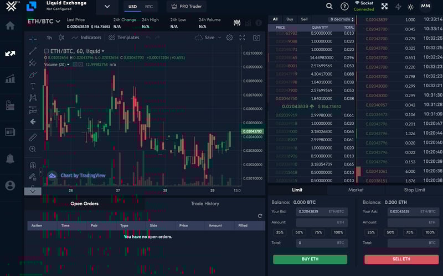The height and width of the screenshot is (276, 443).
Task: Open chart settings gear
Action: [x=229, y=38]
